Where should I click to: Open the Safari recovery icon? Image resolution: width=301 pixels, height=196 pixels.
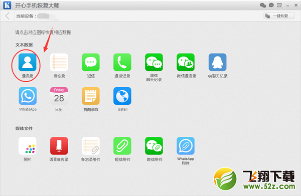pyautogui.click(x=122, y=96)
